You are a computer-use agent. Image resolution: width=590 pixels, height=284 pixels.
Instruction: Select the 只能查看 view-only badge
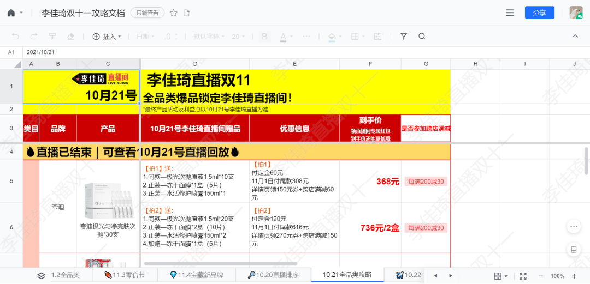click(147, 13)
